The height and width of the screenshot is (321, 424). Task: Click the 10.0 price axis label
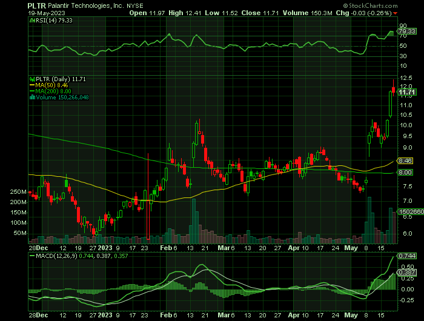[x=406, y=125]
